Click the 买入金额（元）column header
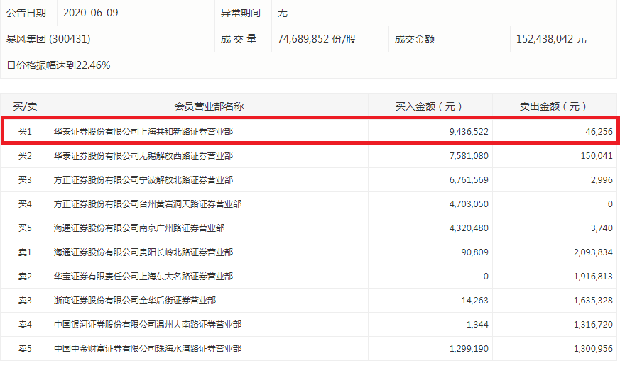This screenshot has width=620, height=368. click(x=429, y=106)
